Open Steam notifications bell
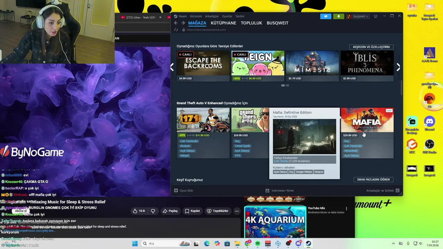443x249 pixels. tap(338, 16)
